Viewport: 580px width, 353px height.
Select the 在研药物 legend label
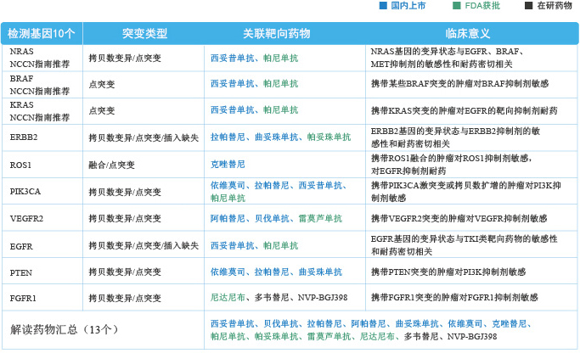coord(555,6)
